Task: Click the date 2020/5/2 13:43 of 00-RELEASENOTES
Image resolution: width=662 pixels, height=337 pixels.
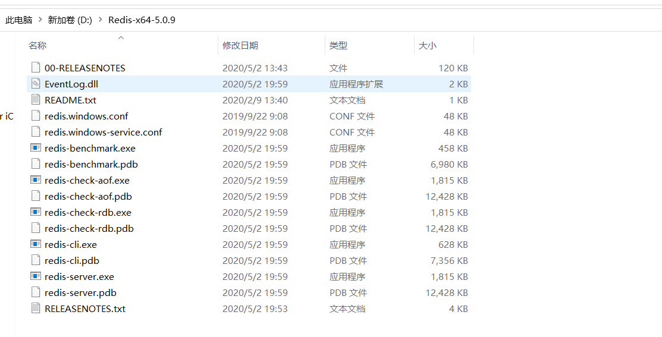Action: [255, 68]
